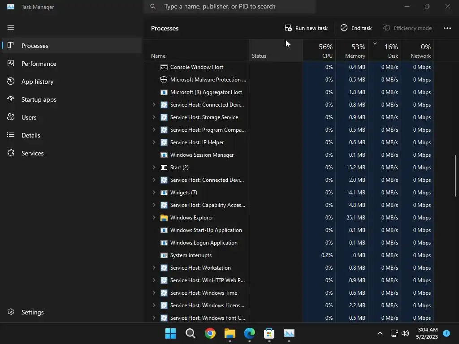
Task: Expand Service Host: WinHTTP Web Proxy row
Action: click(154, 280)
